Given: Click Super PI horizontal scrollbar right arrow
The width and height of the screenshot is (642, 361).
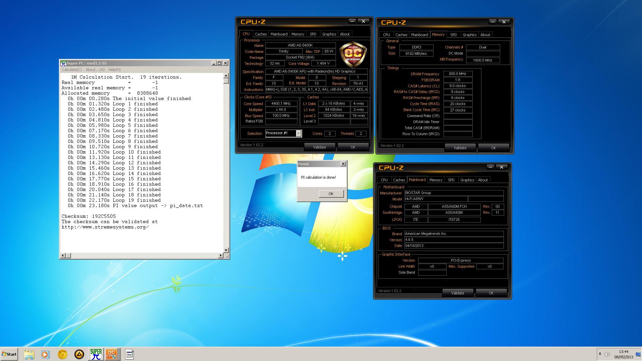Looking at the screenshot, I should pyautogui.click(x=220, y=256).
